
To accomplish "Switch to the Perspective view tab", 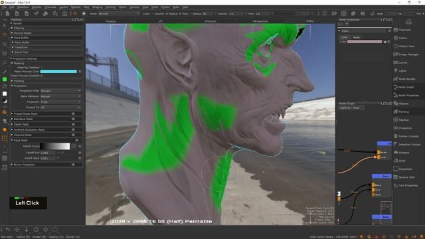I will pyautogui.click(x=260, y=21).
